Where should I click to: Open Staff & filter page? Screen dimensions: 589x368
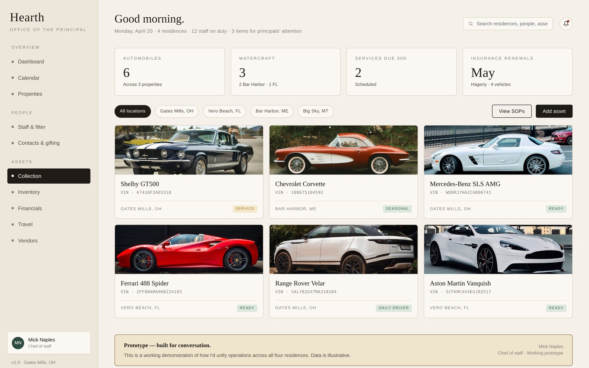49,127
